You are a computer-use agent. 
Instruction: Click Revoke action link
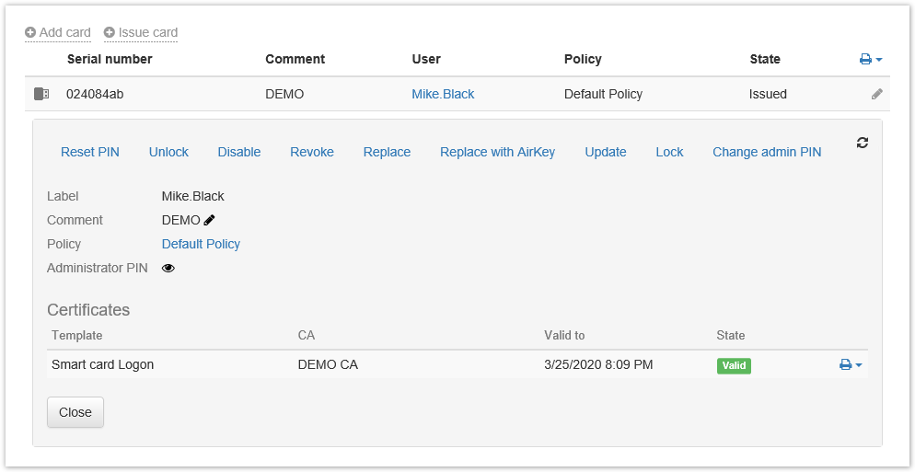pyautogui.click(x=312, y=152)
